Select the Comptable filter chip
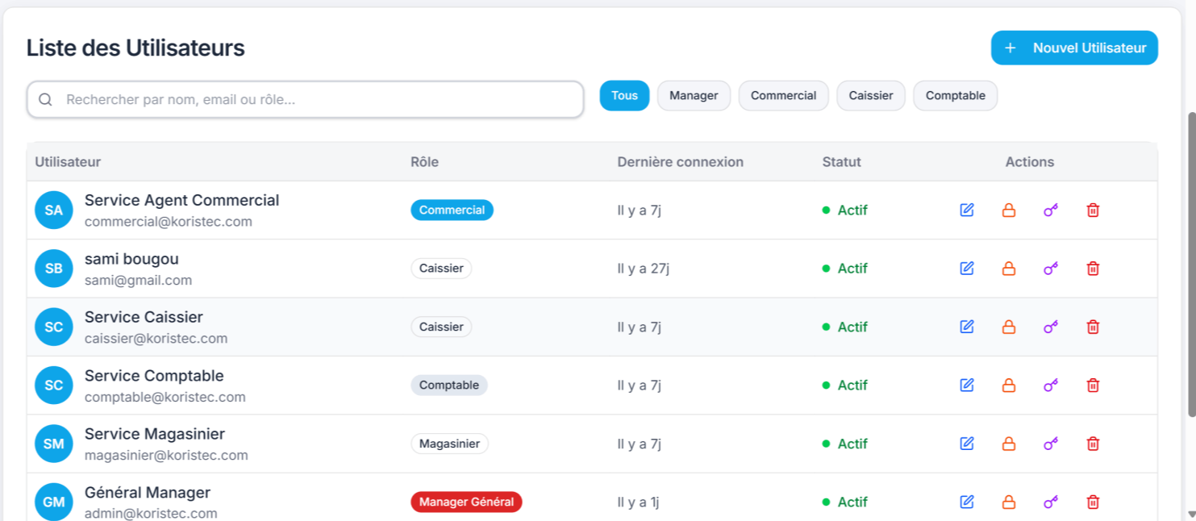Screen dimensions: 1196x521 [955, 96]
